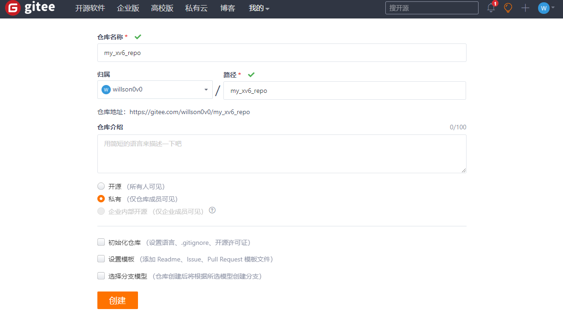This screenshot has height=334, width=563.
Task: Click the 搜开源 search box
Action: point(431,8)
